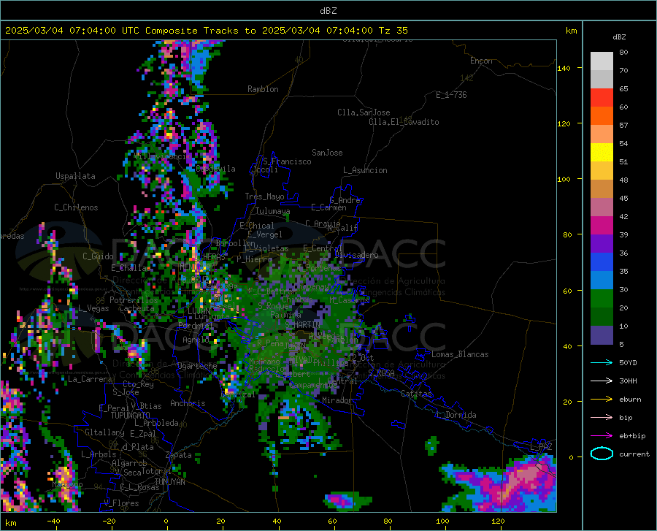Viewport: 657px width, 531px height.
Task: Click the 'Tres_Mayo' place label
Action: coord(264,196)
